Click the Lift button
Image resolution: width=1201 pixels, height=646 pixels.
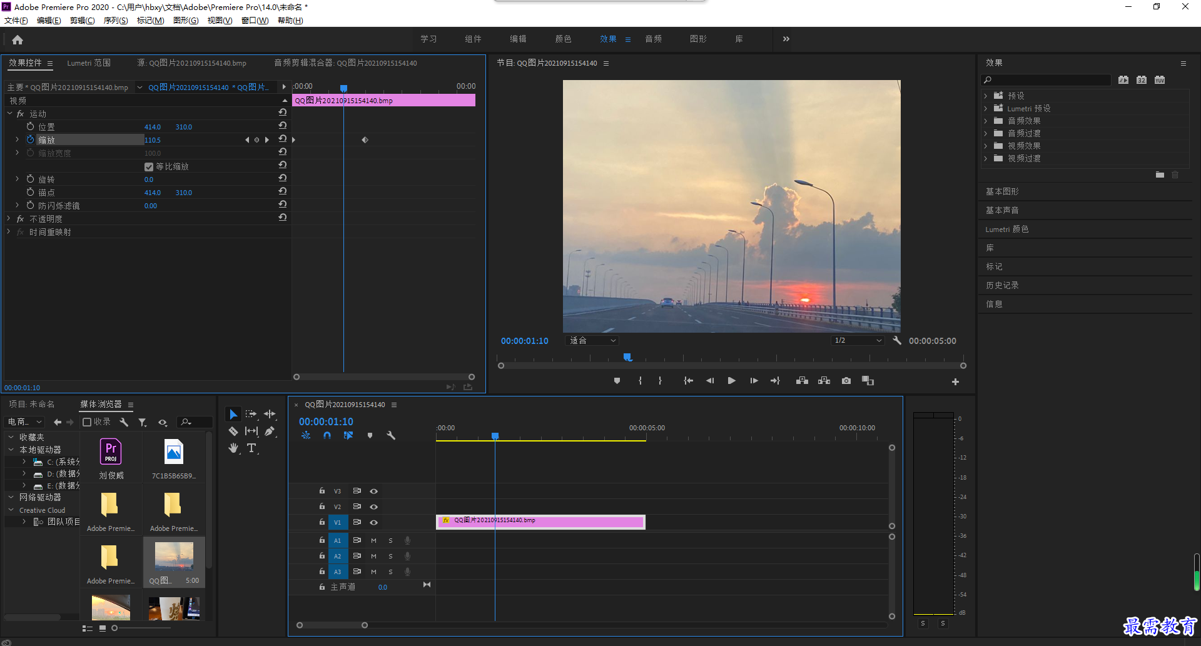point(802,381)
